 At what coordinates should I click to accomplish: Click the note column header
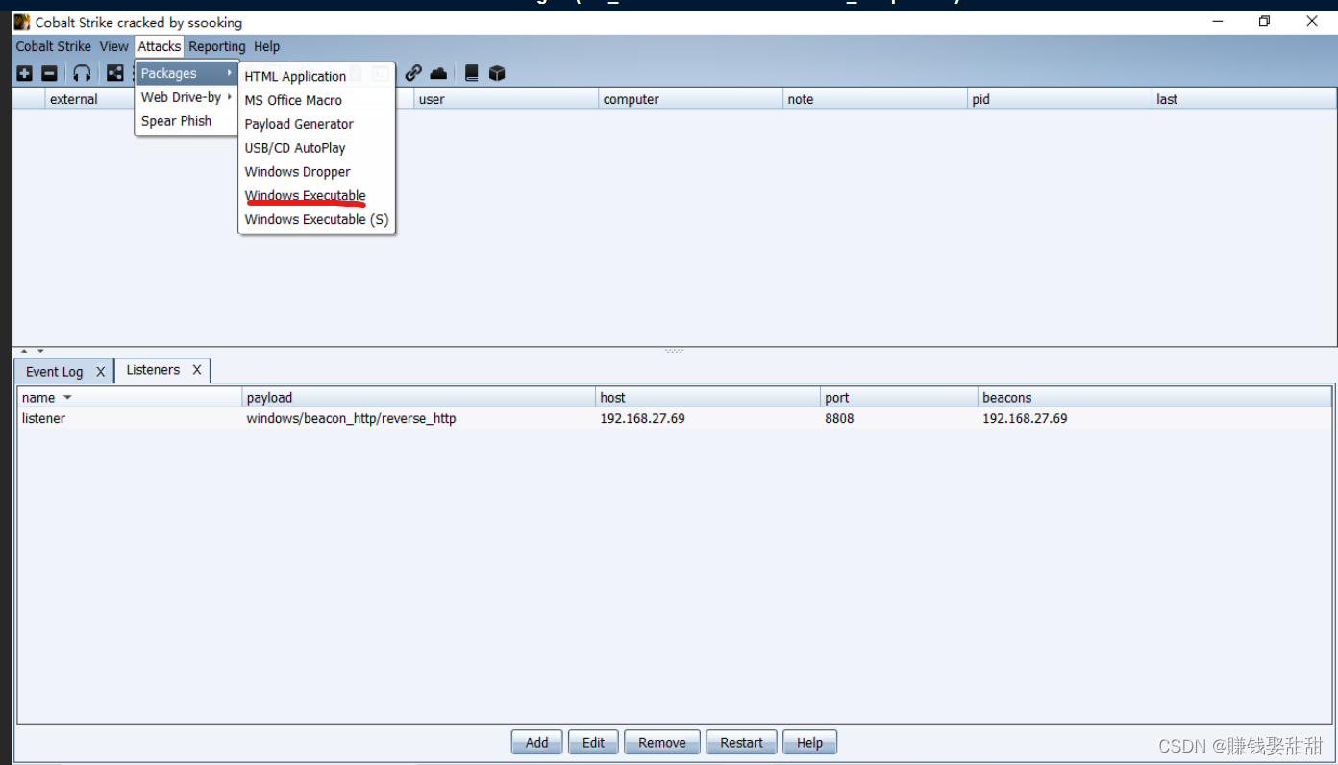tap(876, 99)
